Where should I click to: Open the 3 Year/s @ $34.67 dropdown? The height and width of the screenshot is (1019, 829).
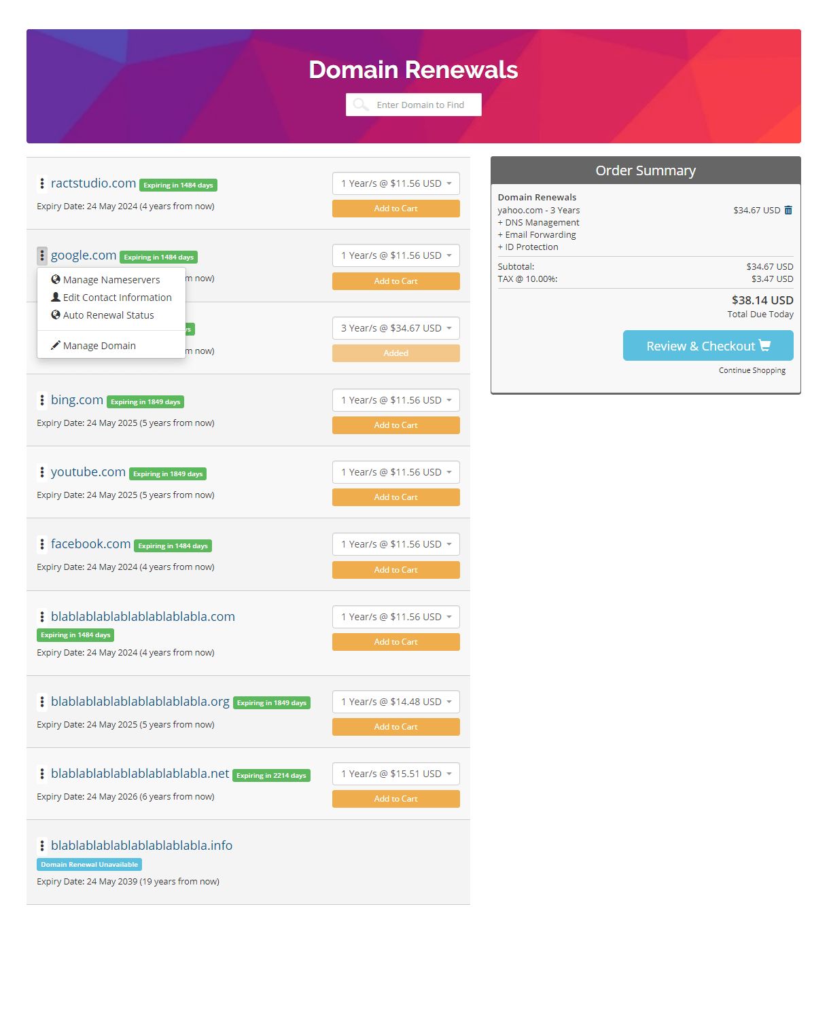coord(395,328)
